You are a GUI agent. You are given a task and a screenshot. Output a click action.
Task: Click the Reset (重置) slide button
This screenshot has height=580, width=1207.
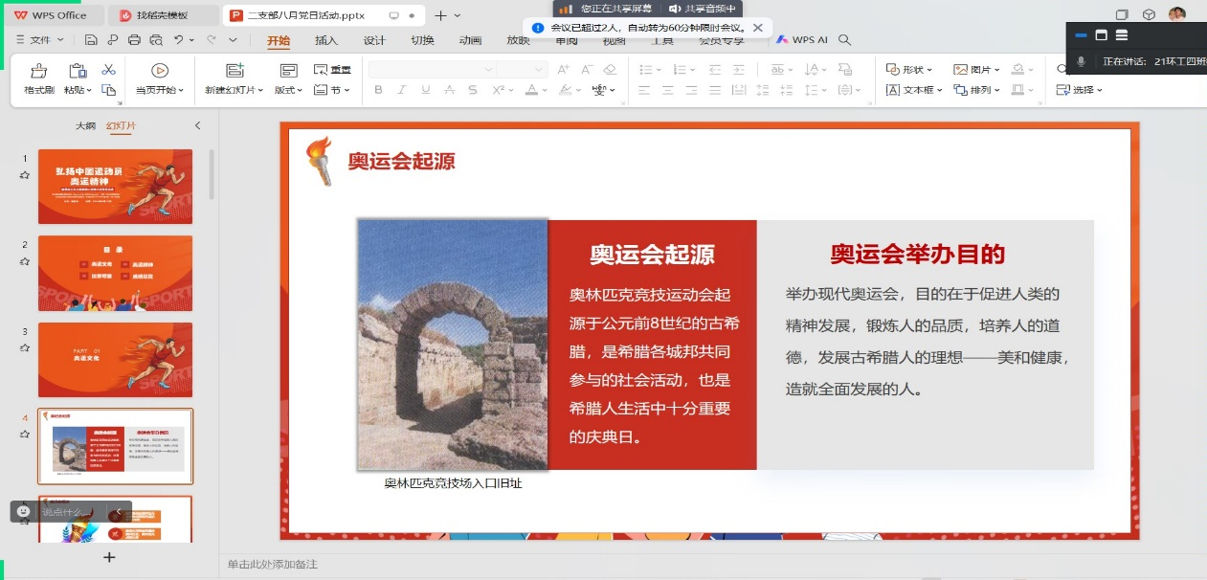click(x=333, y=70)
